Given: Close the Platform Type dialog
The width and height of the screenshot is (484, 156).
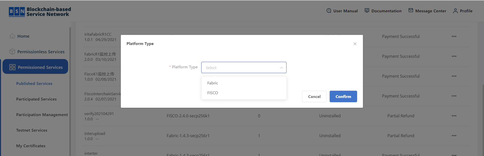Looking at the screenshot, I should pyautogui.click(x=355, y=44).
